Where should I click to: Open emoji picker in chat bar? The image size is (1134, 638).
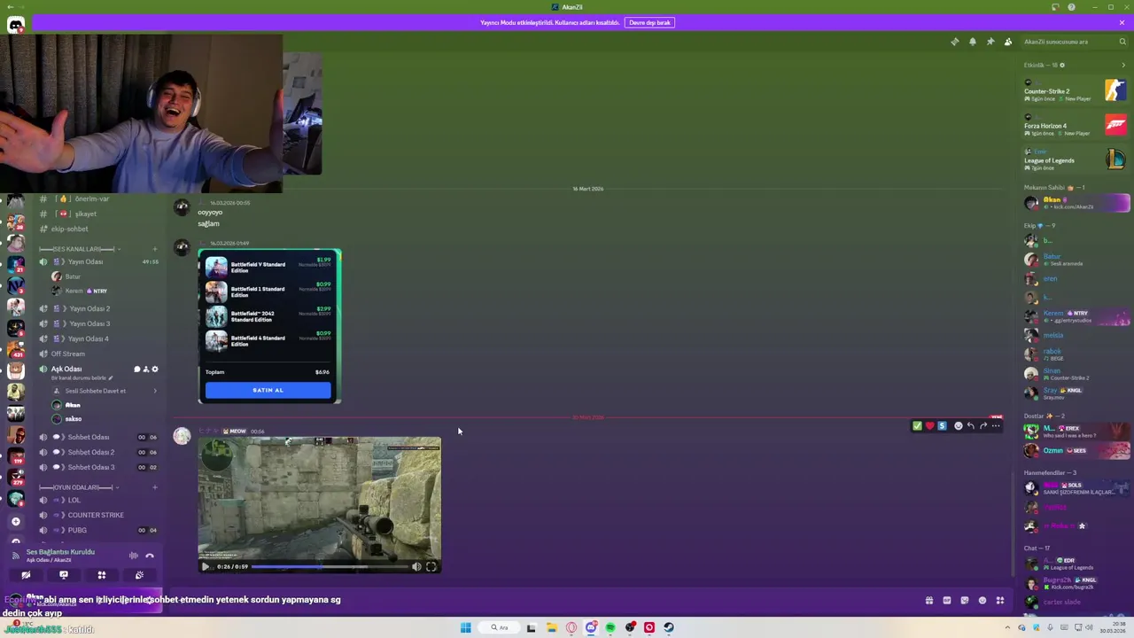pyautogui.click(x=982, y=600)
